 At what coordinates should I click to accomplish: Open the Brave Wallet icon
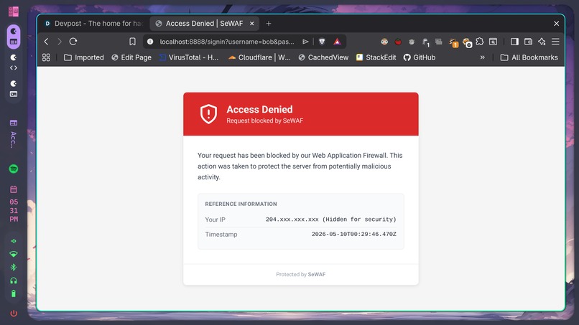pos(528,42)
